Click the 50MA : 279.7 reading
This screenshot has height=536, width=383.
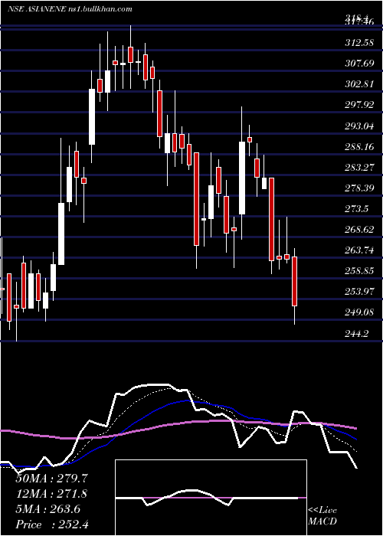tap(51, 479)
